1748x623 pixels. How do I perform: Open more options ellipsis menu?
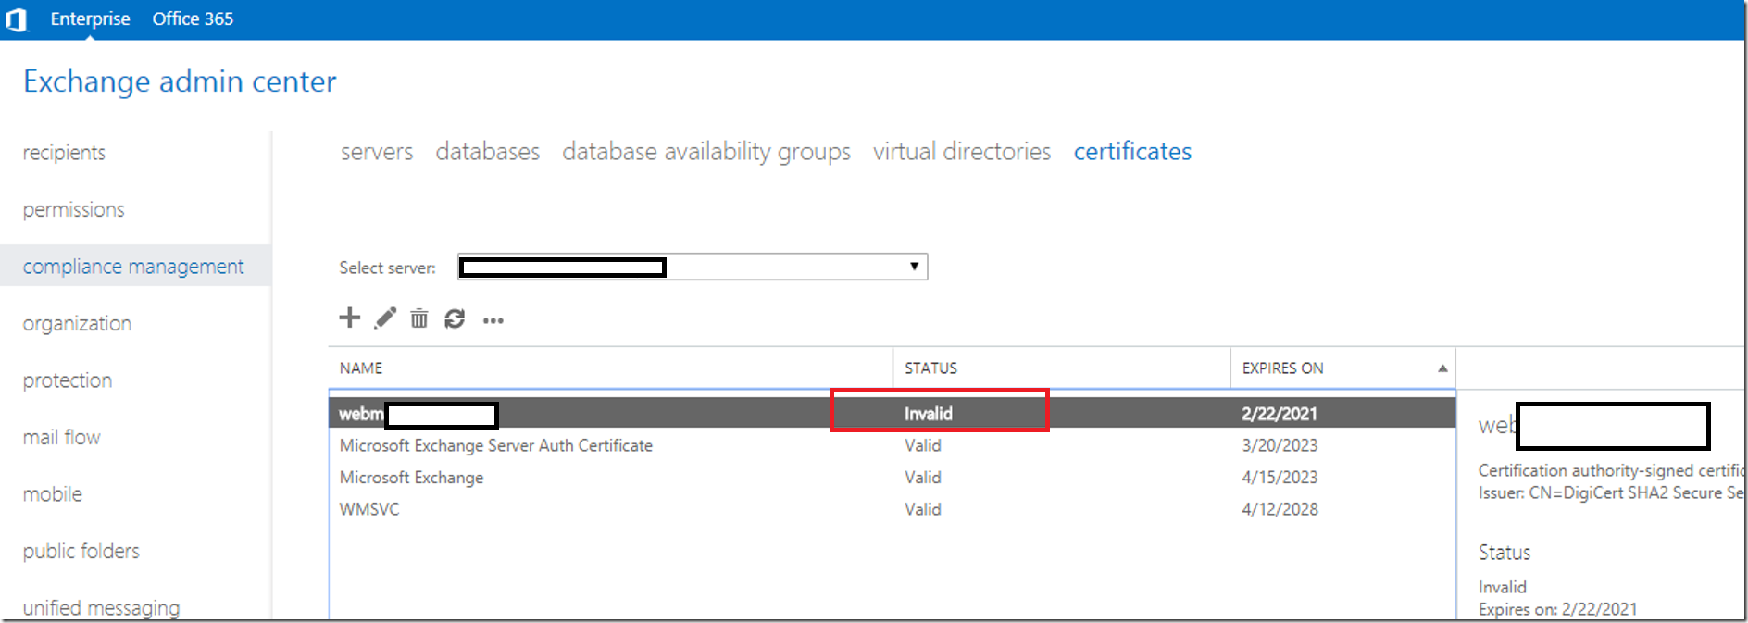click(x=493, y=320)
